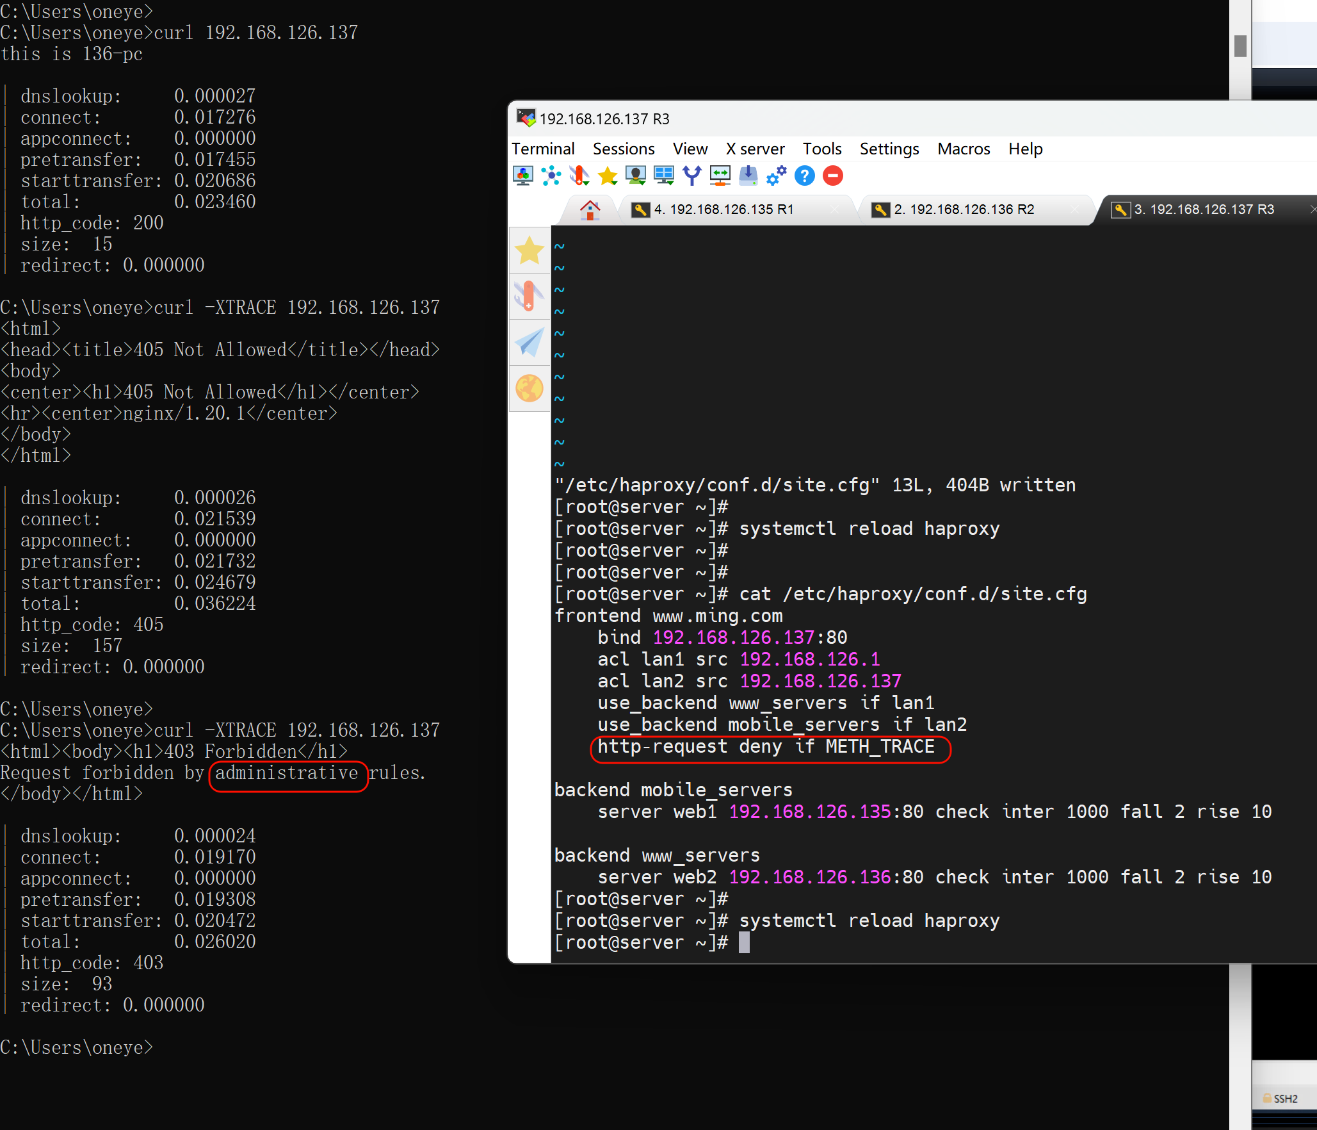
Task: Open the sidebar Macros paper-plane tab
Action: [529, 342]
